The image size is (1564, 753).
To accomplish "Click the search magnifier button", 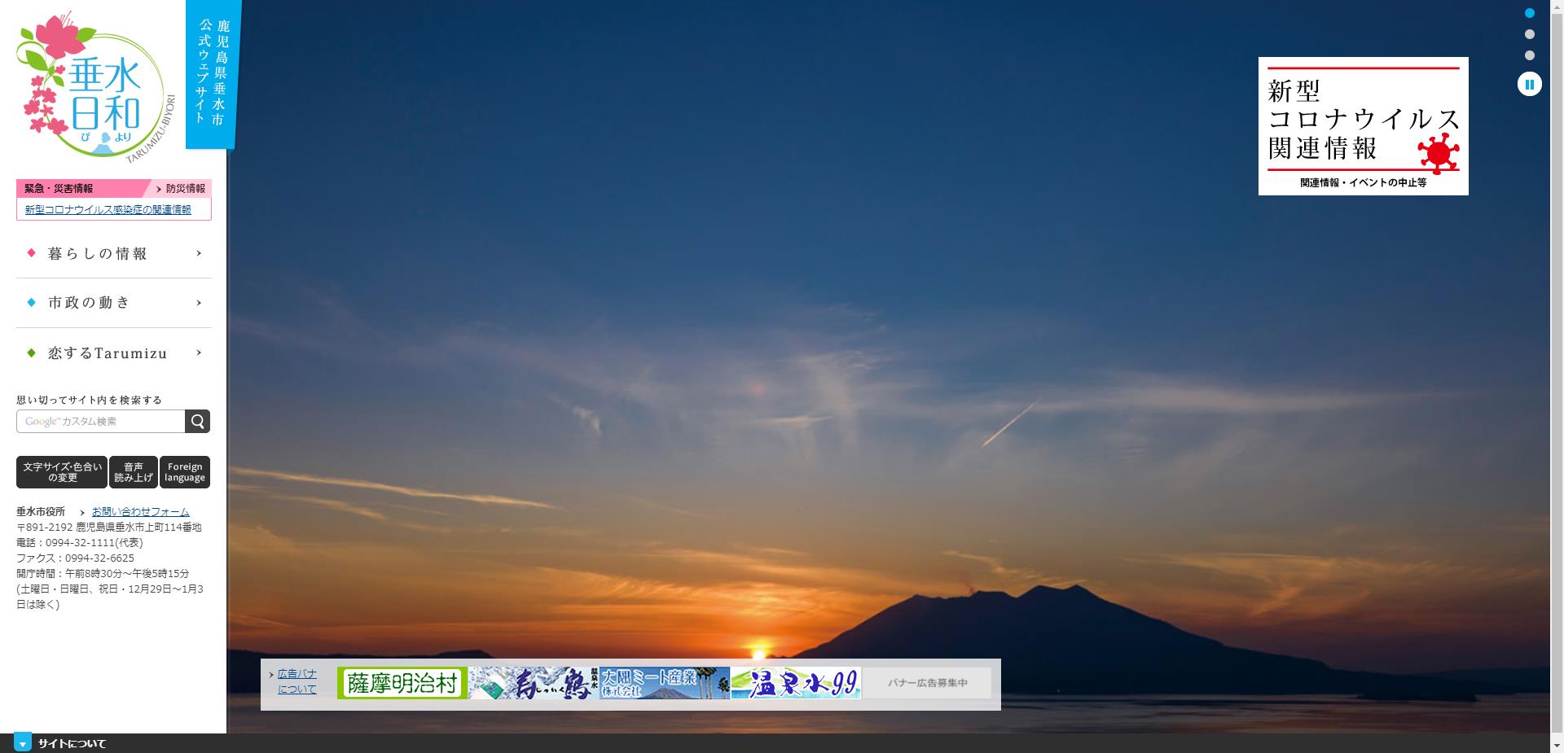I will coord(197,421).
